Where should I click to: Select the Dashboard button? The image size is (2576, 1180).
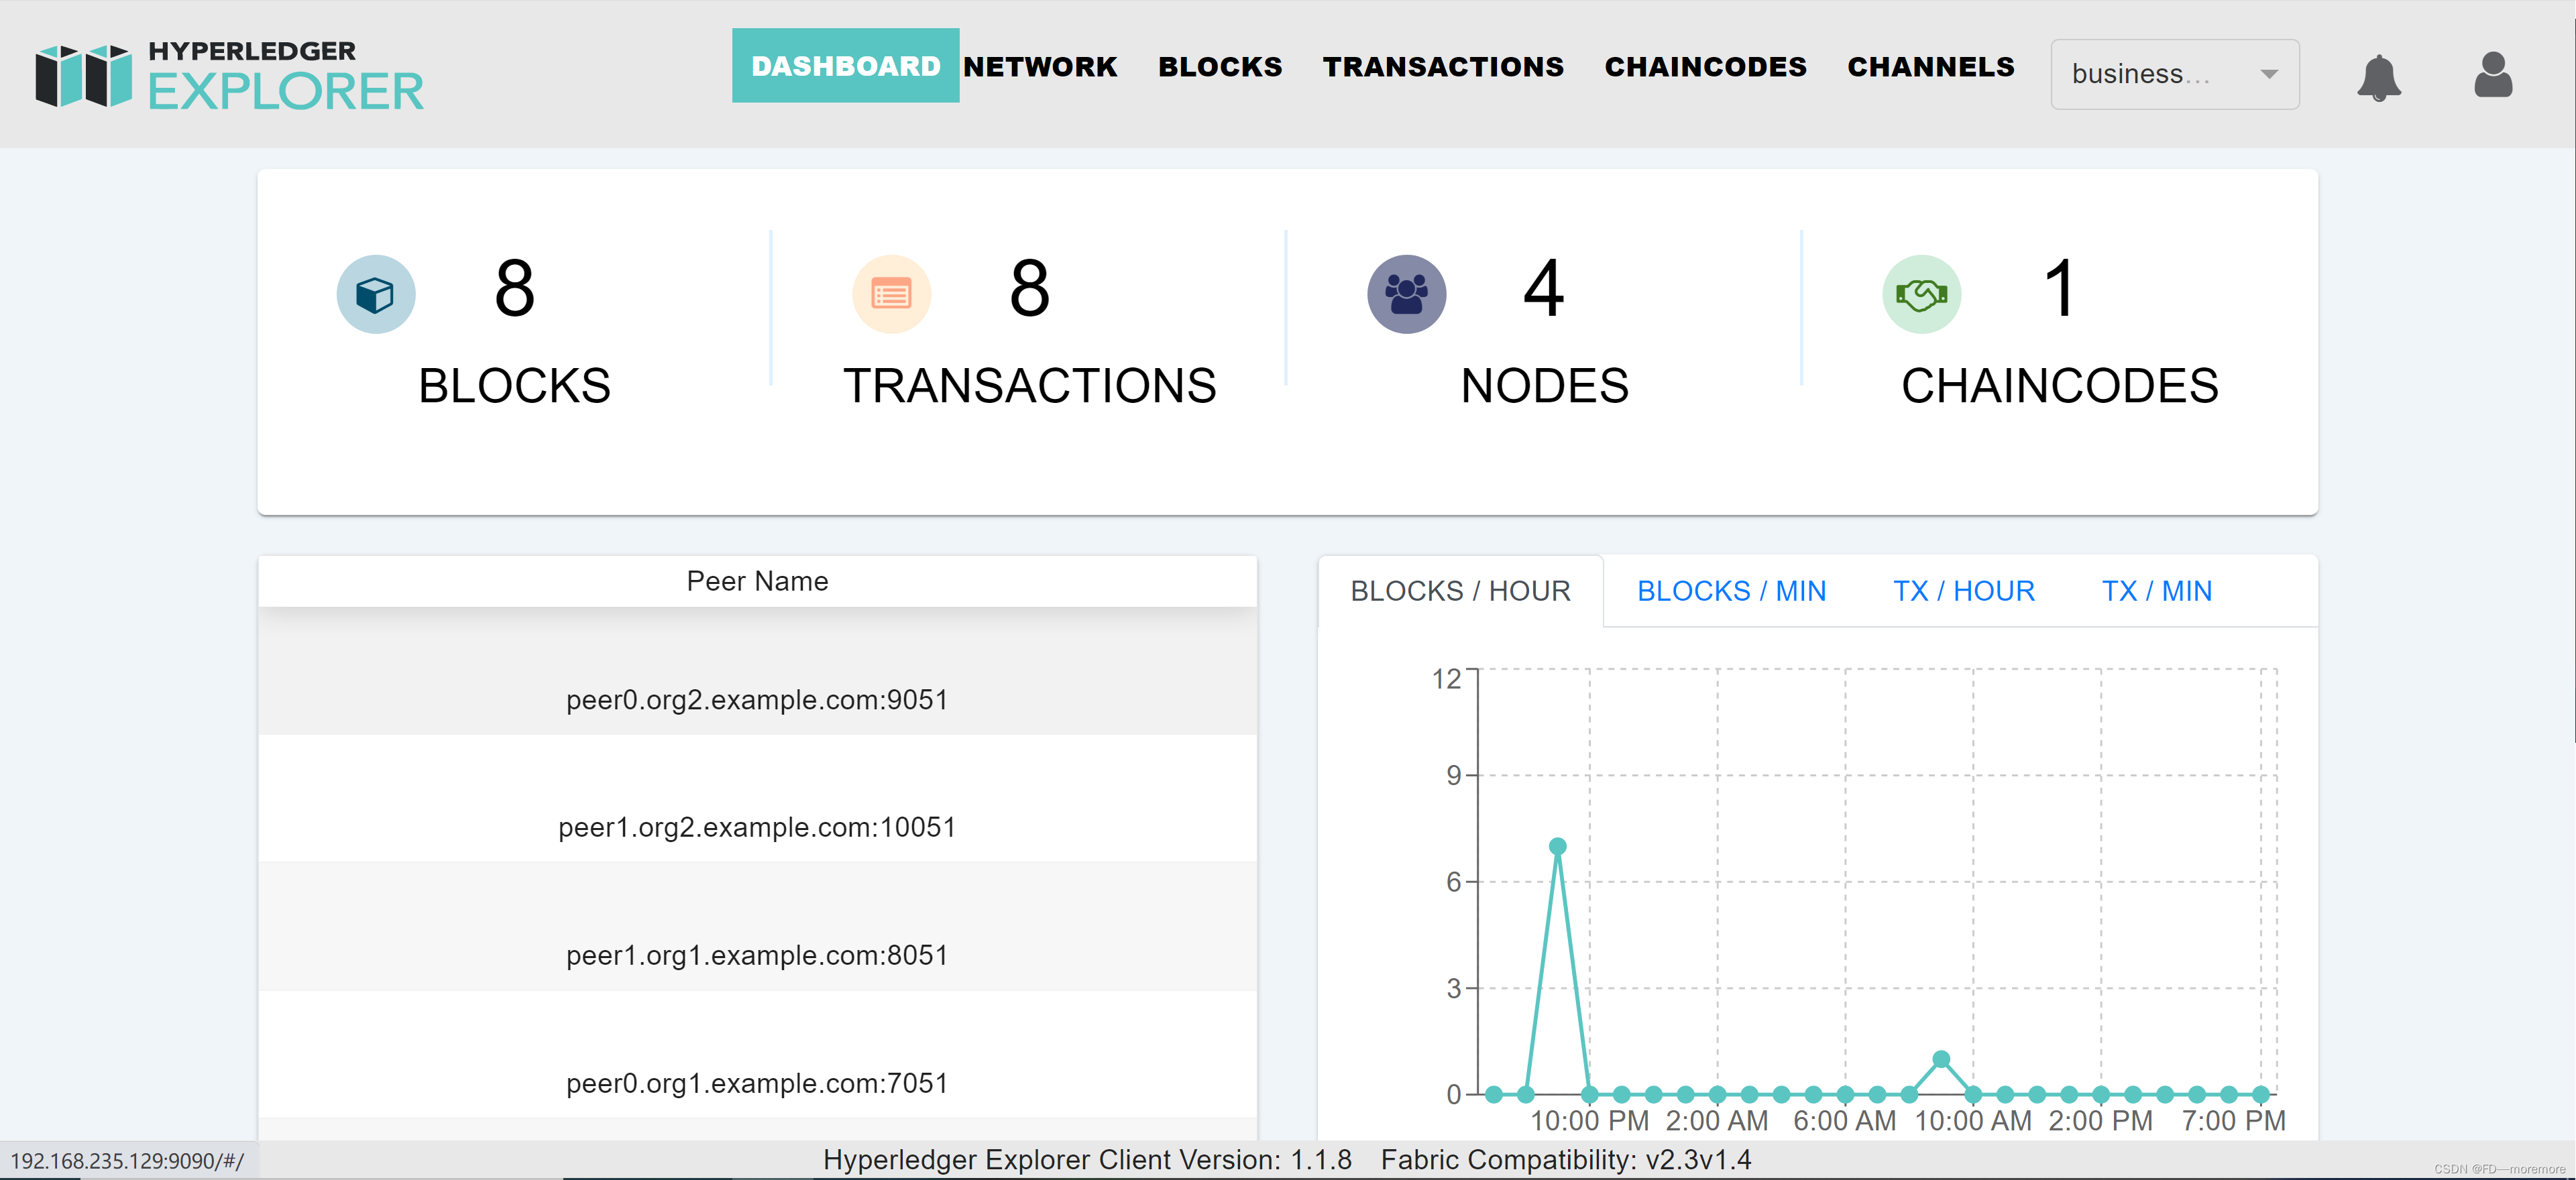click(845, 66)
